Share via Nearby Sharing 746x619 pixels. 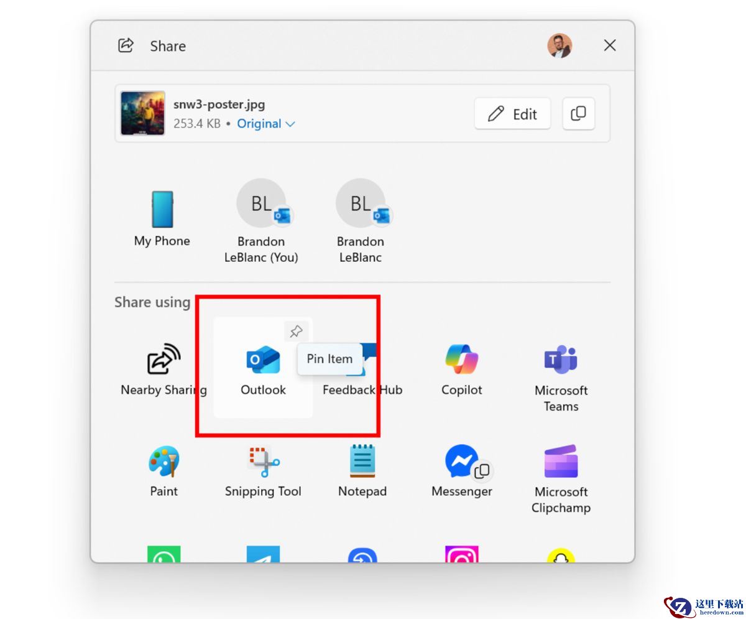coord(163,368)
